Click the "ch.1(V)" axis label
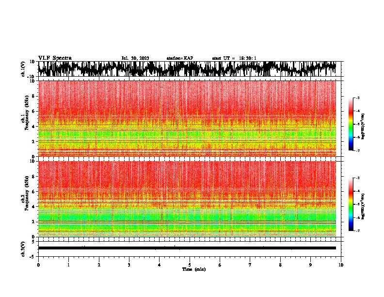This screenshot has height=297, width=384. [23, 69]
